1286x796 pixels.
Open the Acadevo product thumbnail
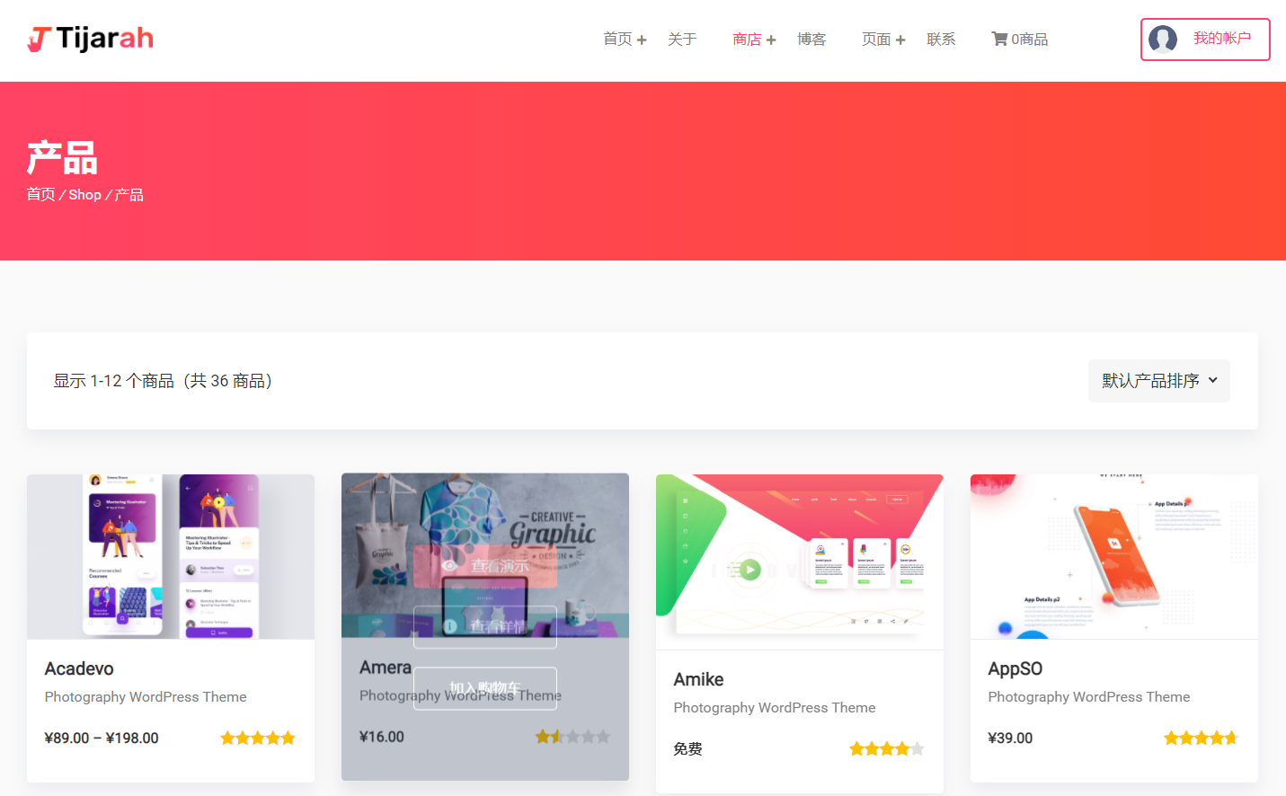point(171,556)
